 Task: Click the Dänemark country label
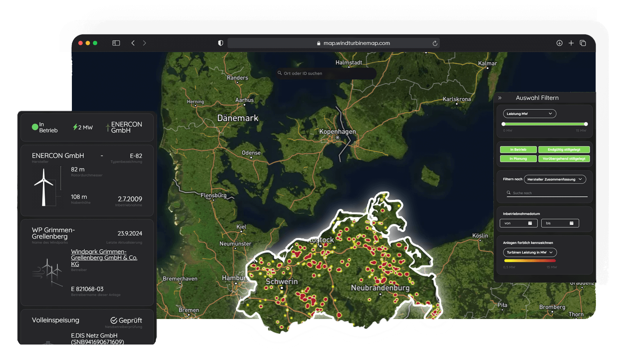click(238, 118)
